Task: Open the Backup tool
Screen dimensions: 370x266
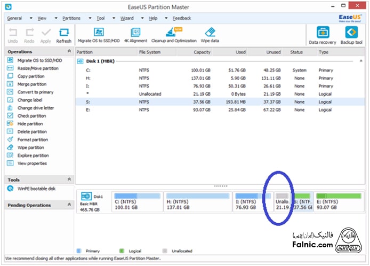Action: point(351,33)
